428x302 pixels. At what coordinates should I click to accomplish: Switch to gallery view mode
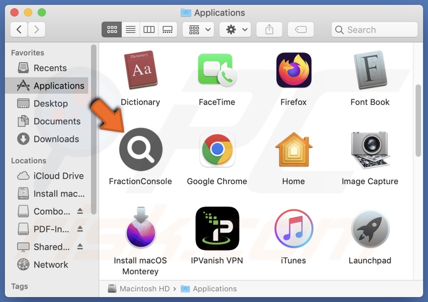167,30
